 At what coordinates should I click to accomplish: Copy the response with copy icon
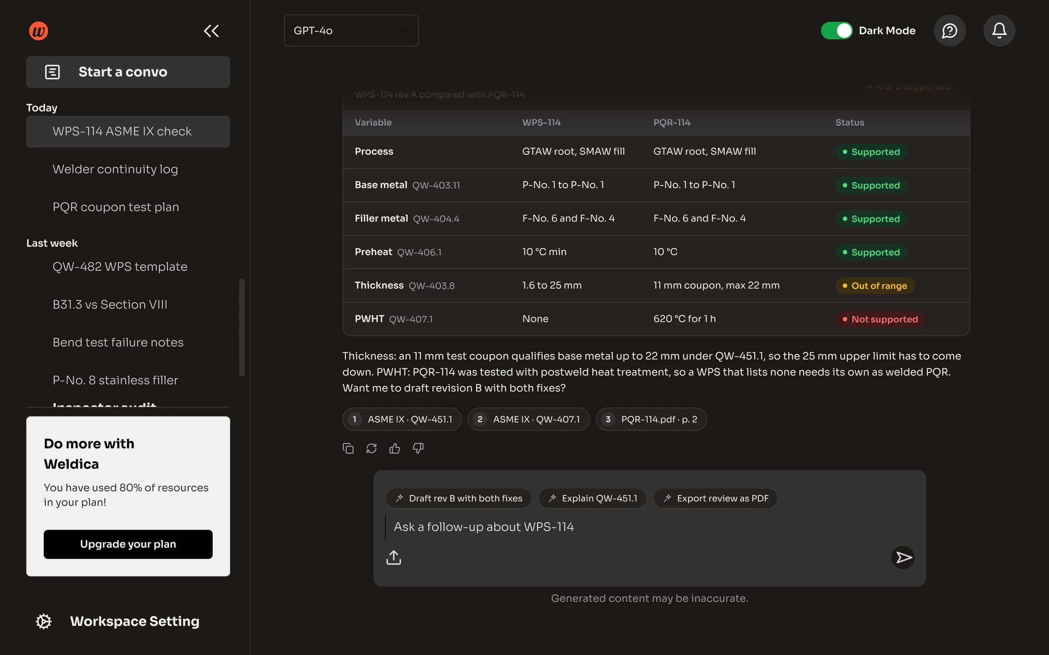[348, 448]
